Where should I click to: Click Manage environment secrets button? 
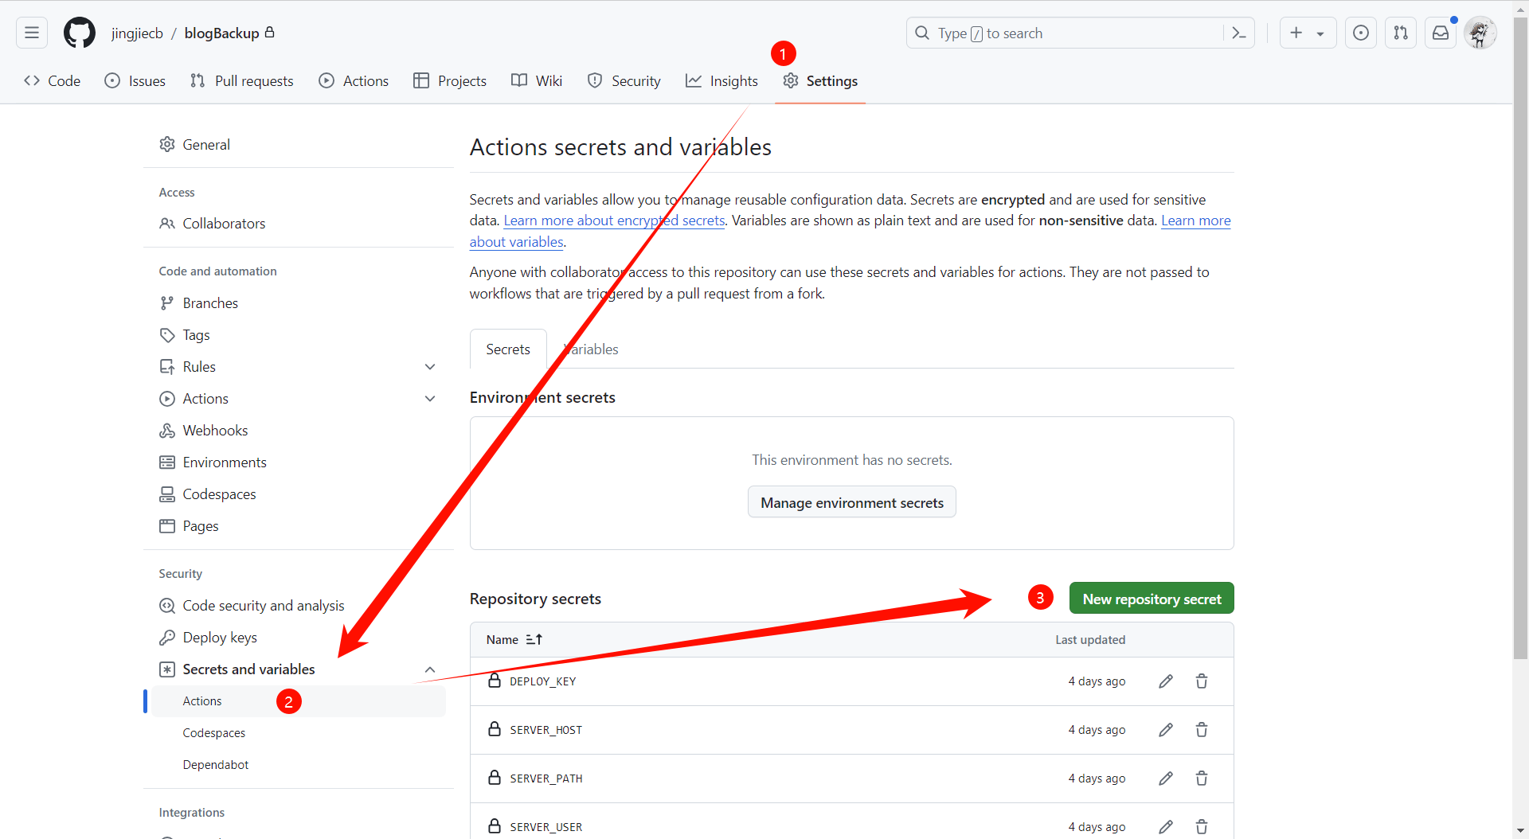[x=852, y=502]
